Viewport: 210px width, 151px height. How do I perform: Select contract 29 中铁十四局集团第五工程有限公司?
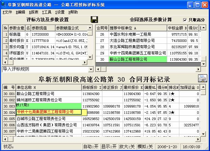pos(148,53)
